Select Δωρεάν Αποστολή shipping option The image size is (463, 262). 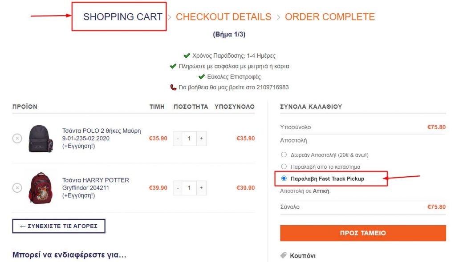[284, 155]
